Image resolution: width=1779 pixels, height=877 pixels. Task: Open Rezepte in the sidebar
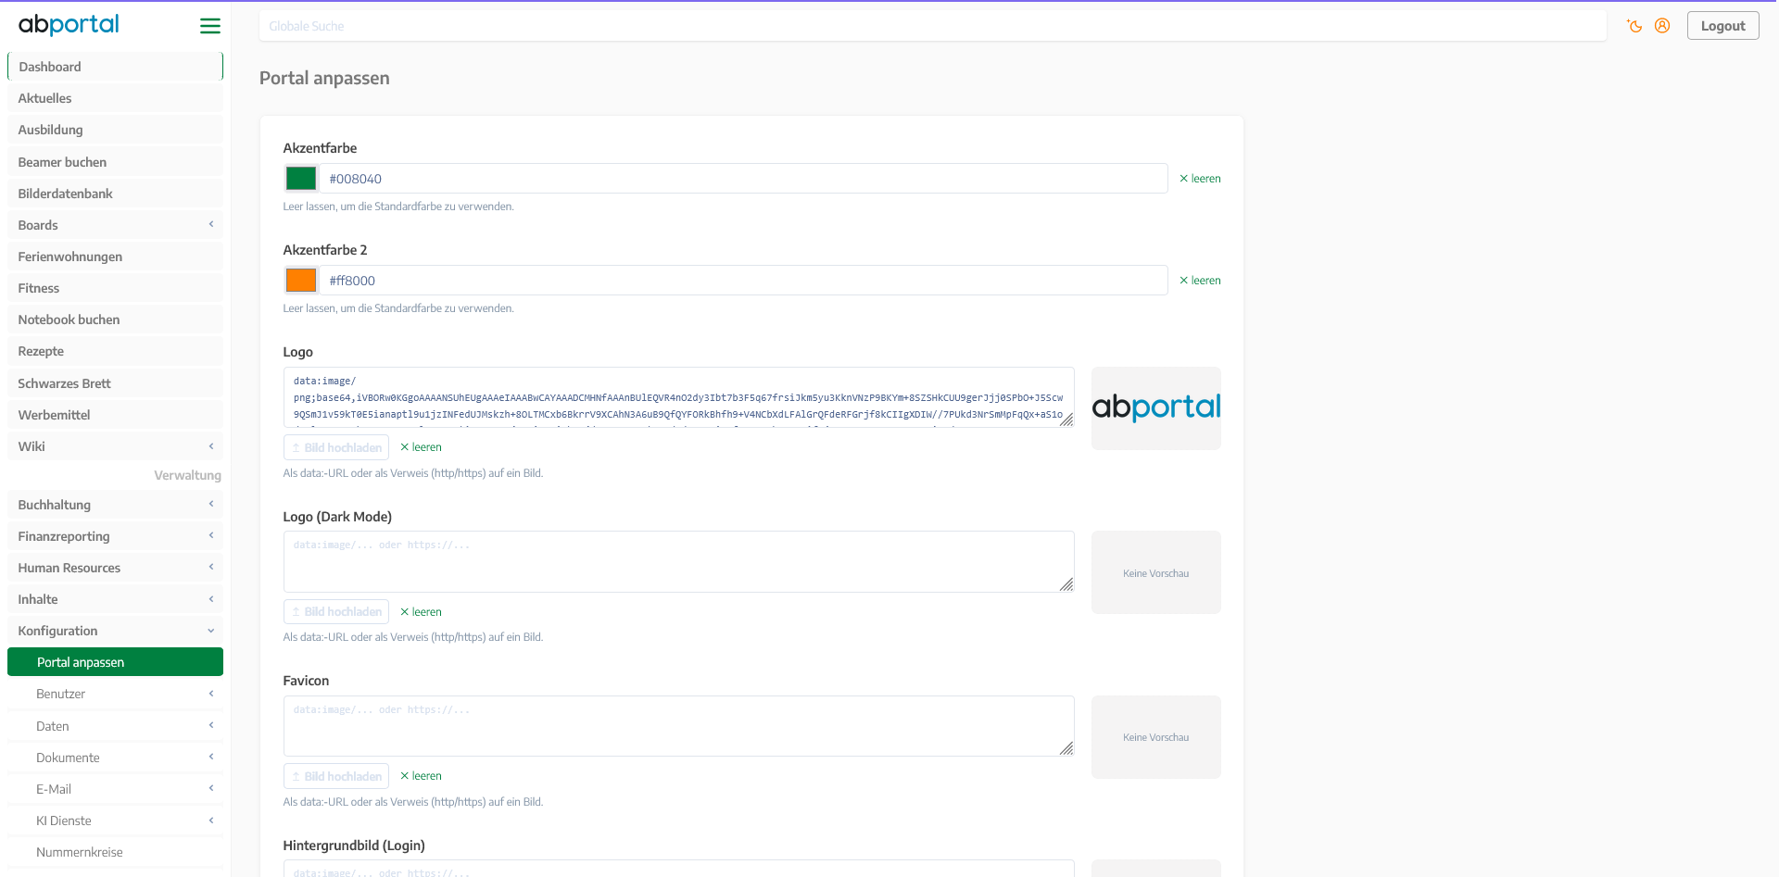click(115, 351)
